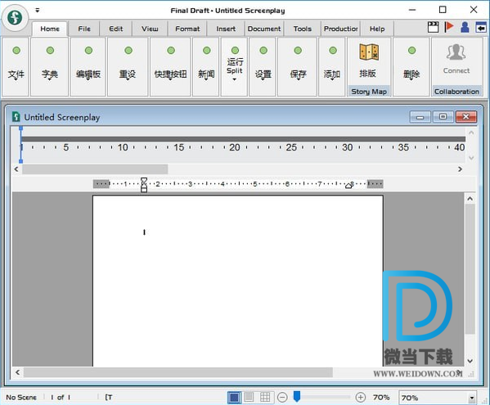Click story map scroll up arrow

[471, 133]
